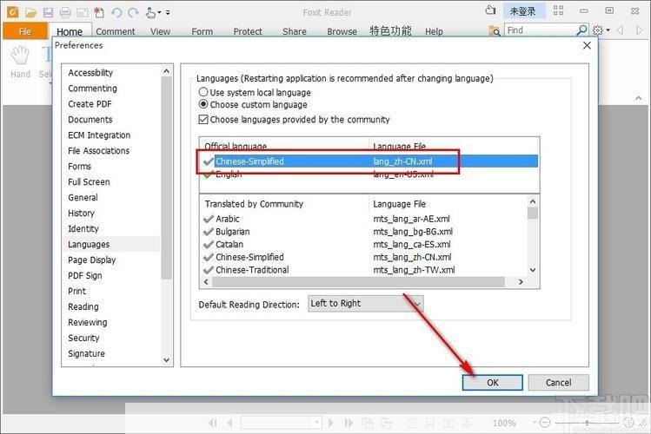Screen dimensions: 651x434
Task: Collapse the ribbon with the chevron arrow
Action: click(639, 98)
